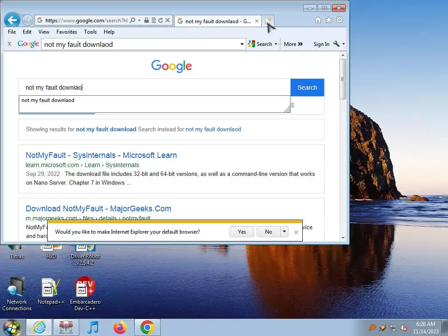Select the Extras desktop icon
This screenshot has width=448, height=336.
17,252
